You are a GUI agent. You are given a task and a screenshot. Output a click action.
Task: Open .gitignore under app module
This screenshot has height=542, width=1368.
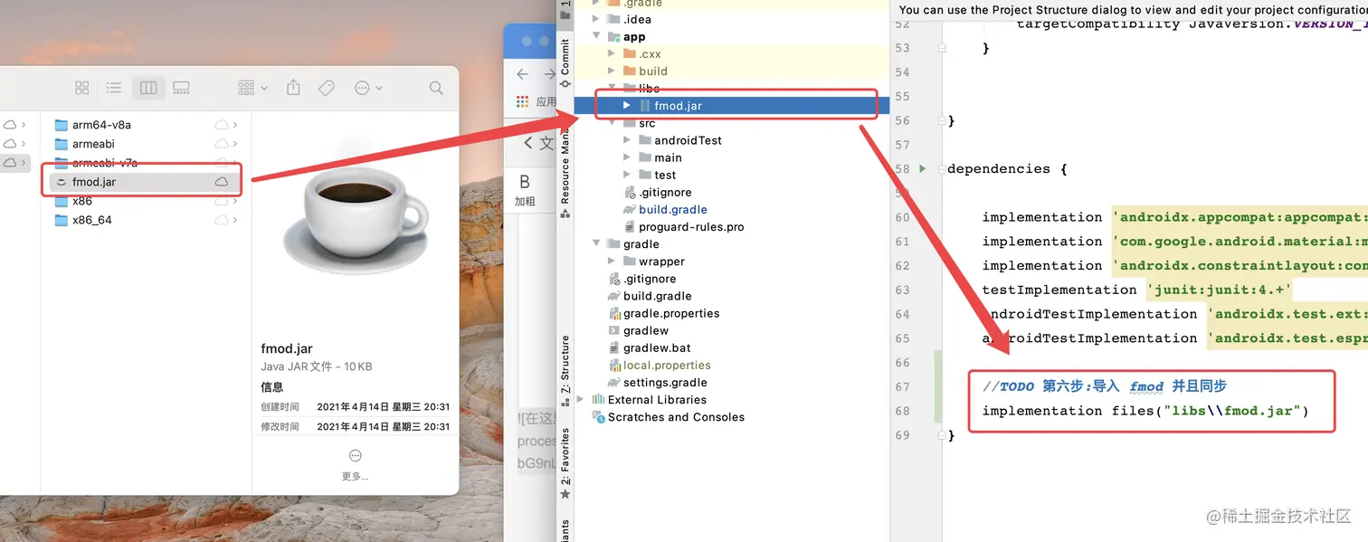664,192
